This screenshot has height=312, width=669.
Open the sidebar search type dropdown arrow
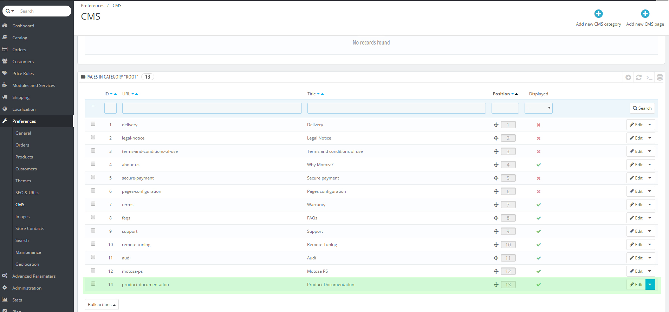13,11
